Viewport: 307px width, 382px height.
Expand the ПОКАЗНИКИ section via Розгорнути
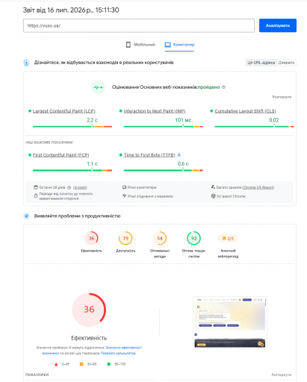pyautogui.click(x=282, y=375)
